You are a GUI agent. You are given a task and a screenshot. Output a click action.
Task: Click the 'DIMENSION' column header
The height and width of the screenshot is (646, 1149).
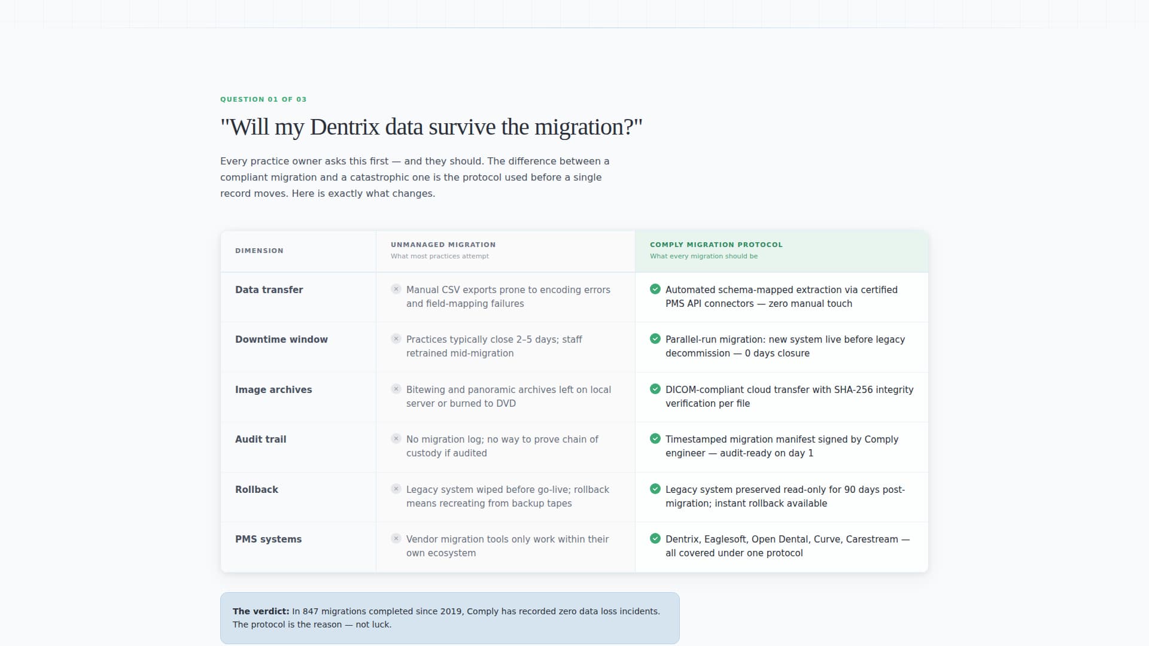click(259, 251)
